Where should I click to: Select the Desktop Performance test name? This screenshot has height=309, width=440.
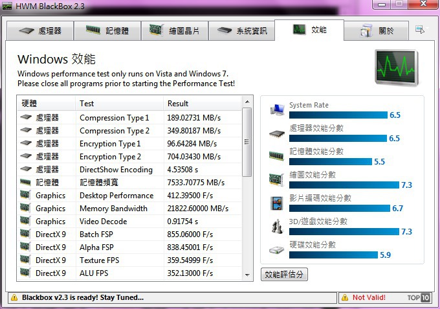click(116, 195)
